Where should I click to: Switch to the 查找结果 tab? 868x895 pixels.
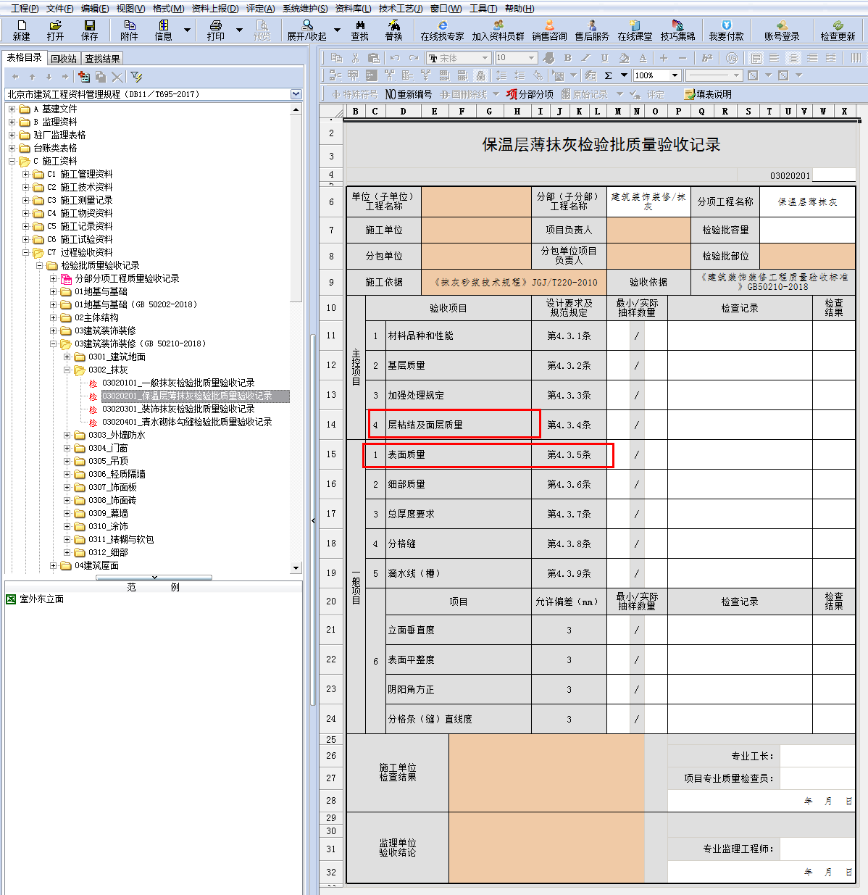(x=102, y=59)
